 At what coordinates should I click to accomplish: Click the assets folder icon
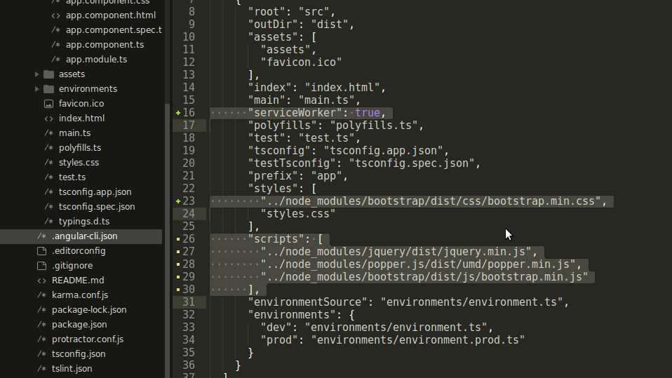(x=48, y=74)
